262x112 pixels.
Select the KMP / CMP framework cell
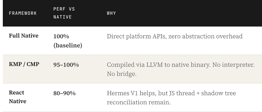click(24, 64)
